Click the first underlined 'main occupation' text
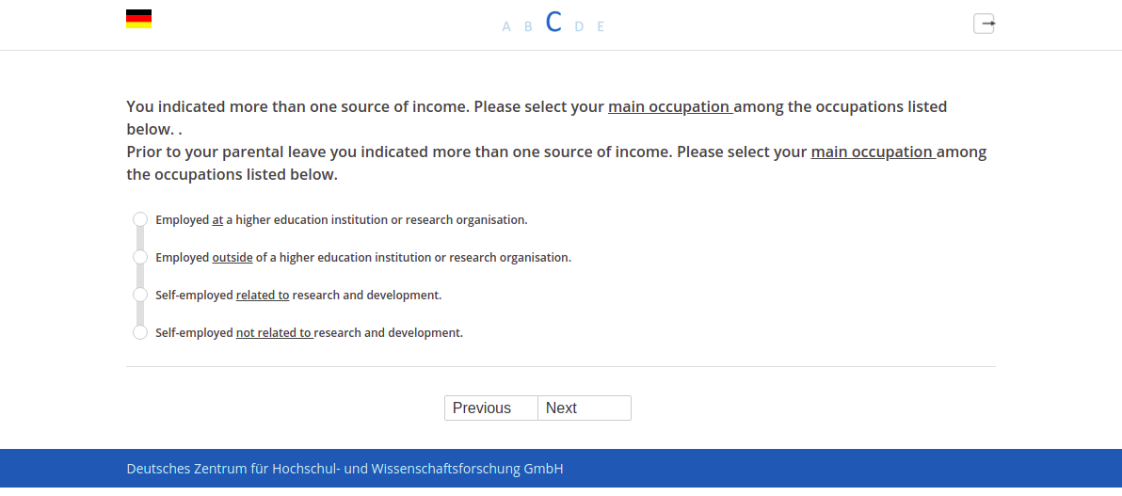This screenshot has width=1122, height=496. click(x=670, y=107)
